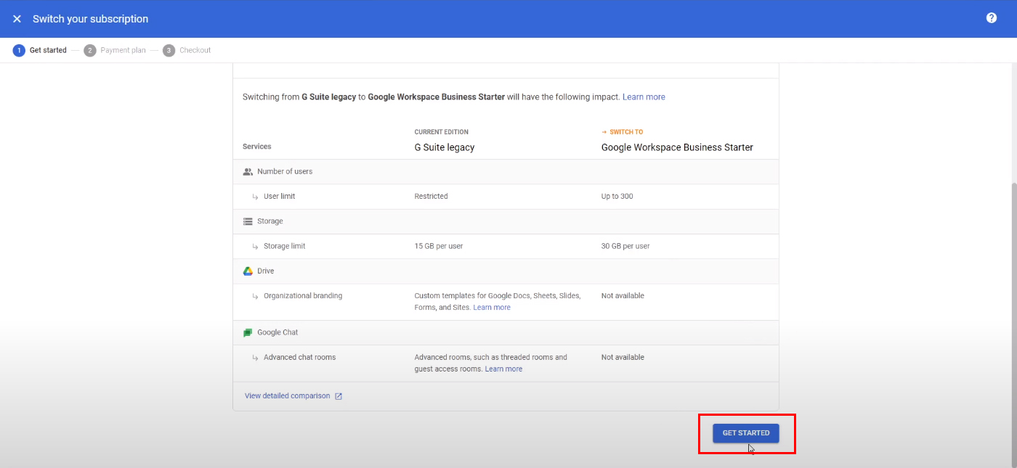Screen dimensions: 1017x468
Task: Click the GET STARTED button
Action: [746, 433]
